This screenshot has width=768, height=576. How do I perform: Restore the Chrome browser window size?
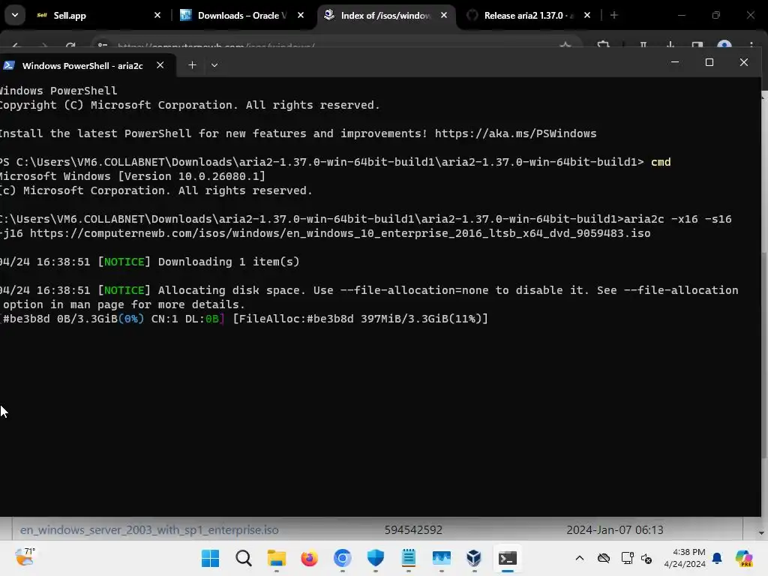(x=715, y=16)
